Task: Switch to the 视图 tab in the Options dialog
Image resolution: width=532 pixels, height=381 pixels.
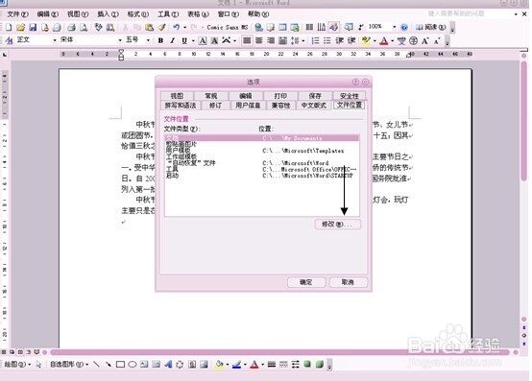Action: point(177,96)
